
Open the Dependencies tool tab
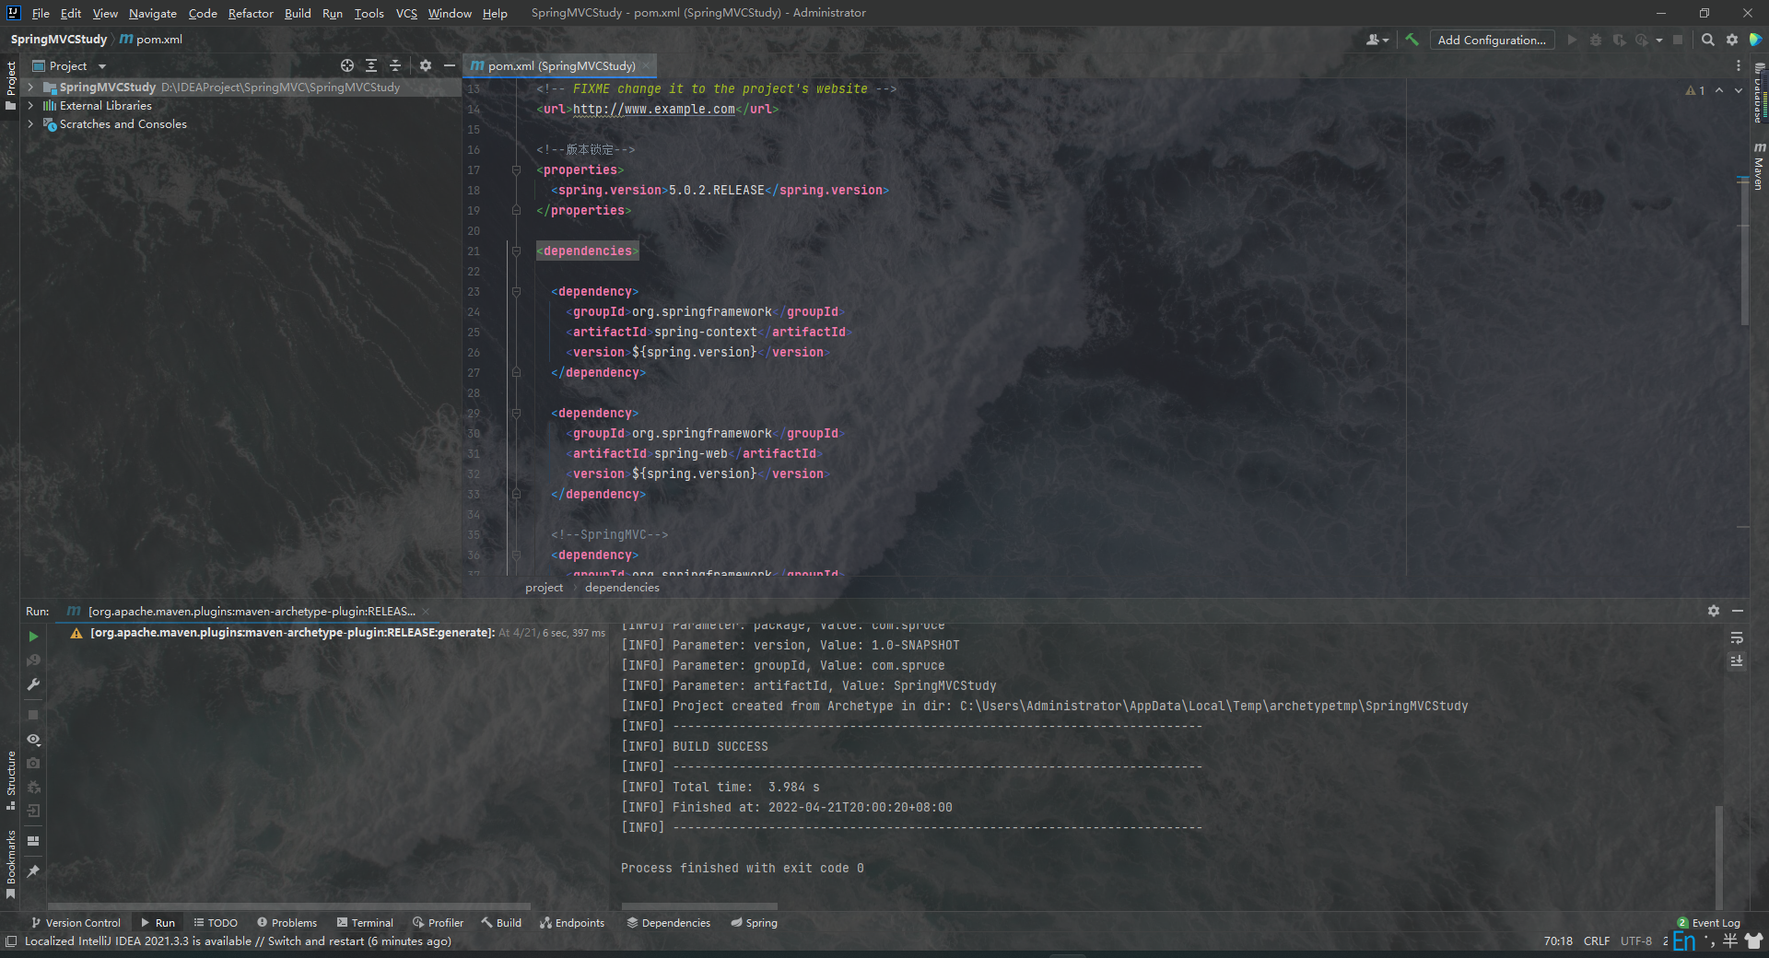pos(669,922)
